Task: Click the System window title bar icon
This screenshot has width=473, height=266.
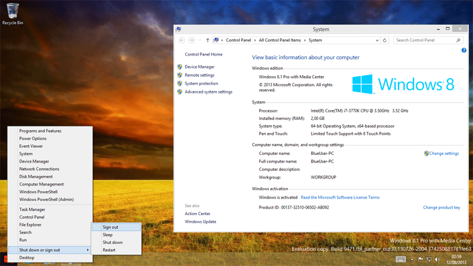Action: 179,29
